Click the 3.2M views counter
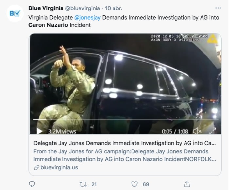Screen dimensions: 229x190 click(62, 131)
